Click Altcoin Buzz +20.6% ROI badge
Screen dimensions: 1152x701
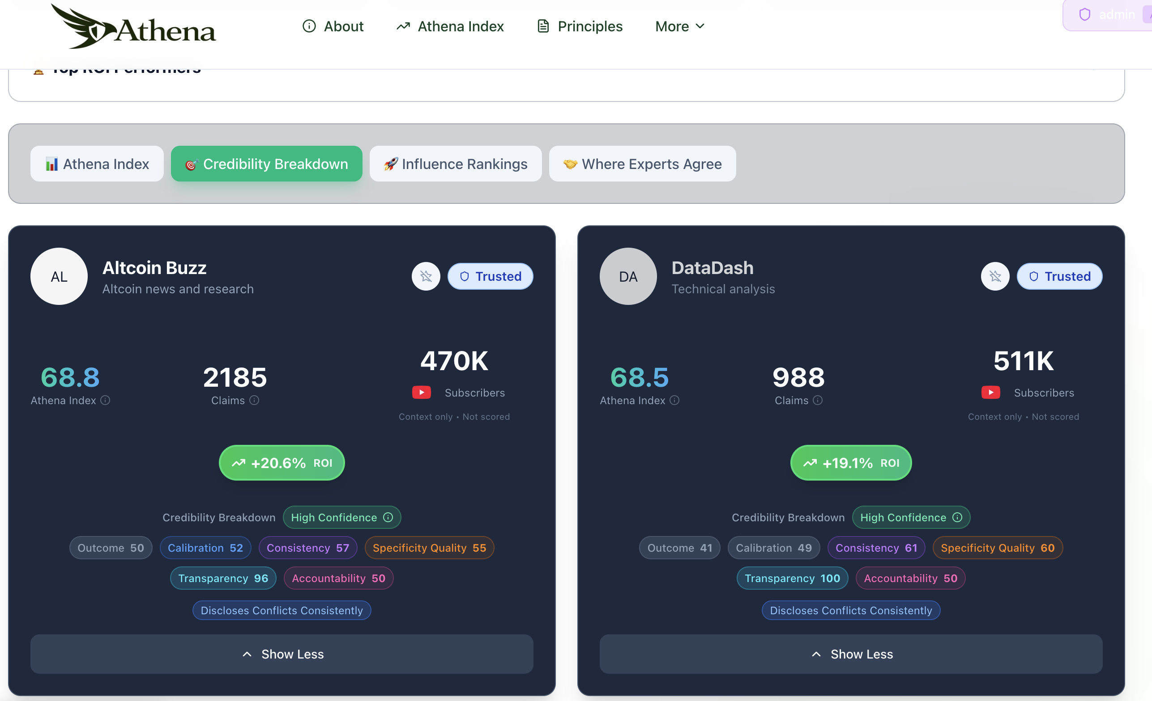pos(282,463)
